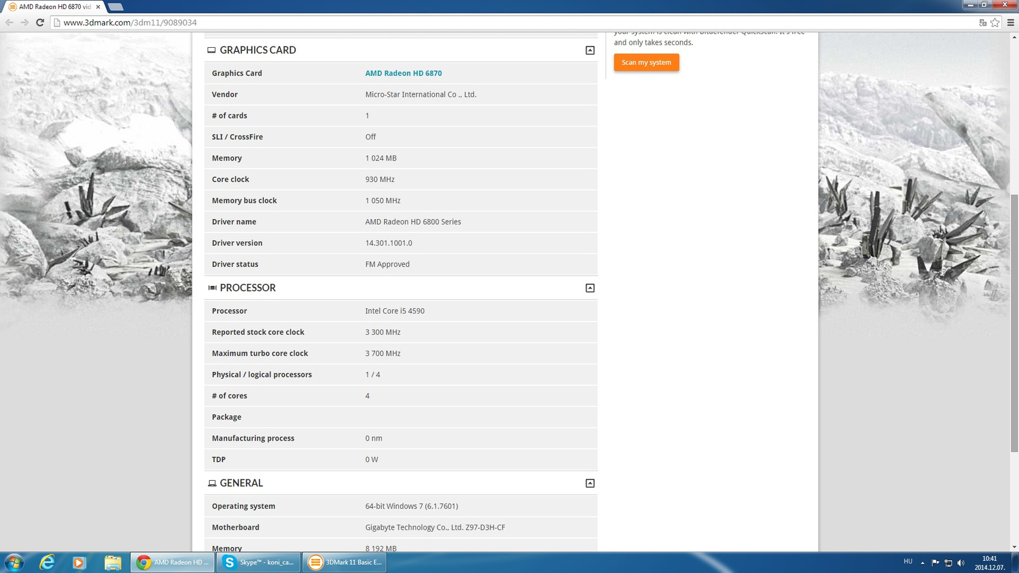
Task: Launch Internet Explorer from the taskbar
Action: (x=47, y=562)
